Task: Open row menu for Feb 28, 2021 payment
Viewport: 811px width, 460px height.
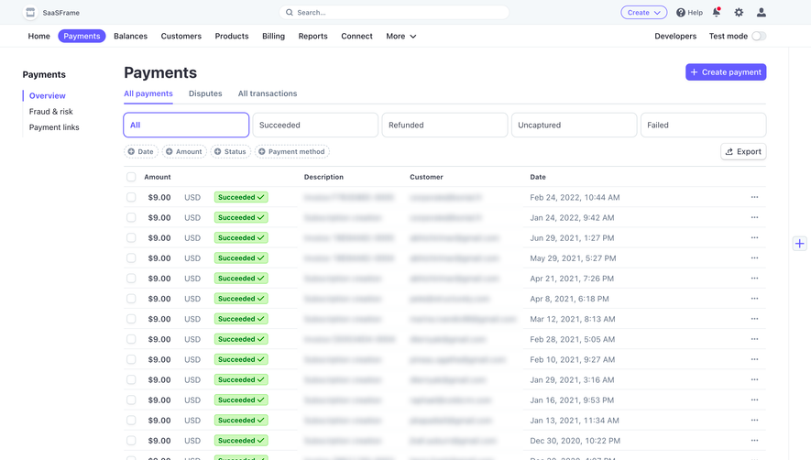Action: 754,339
